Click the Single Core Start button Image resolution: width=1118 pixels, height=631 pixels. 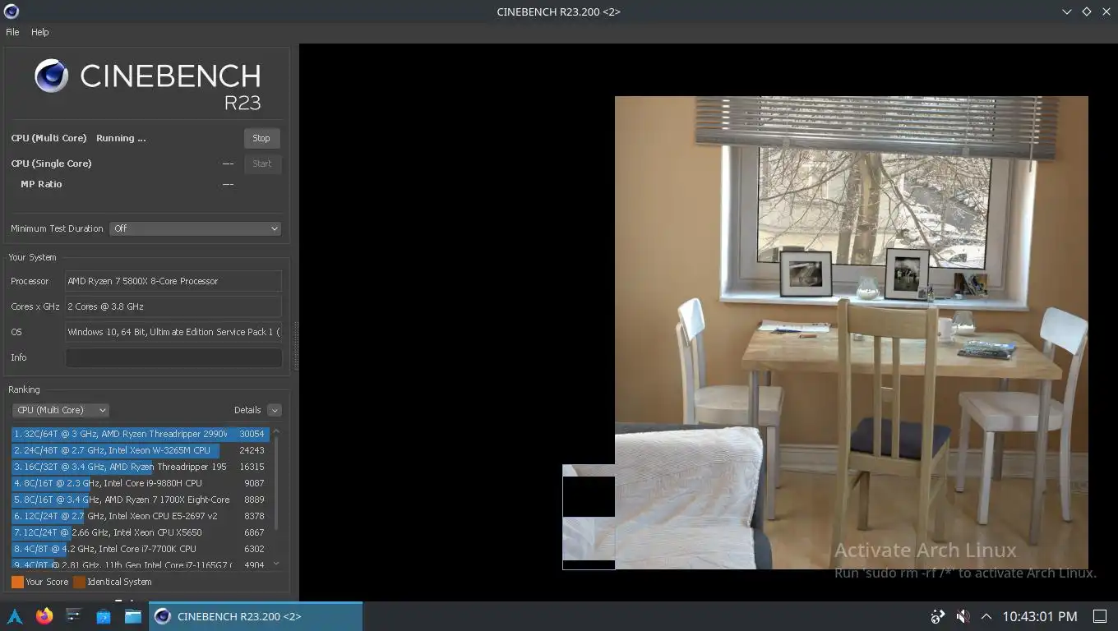point(262,164)
